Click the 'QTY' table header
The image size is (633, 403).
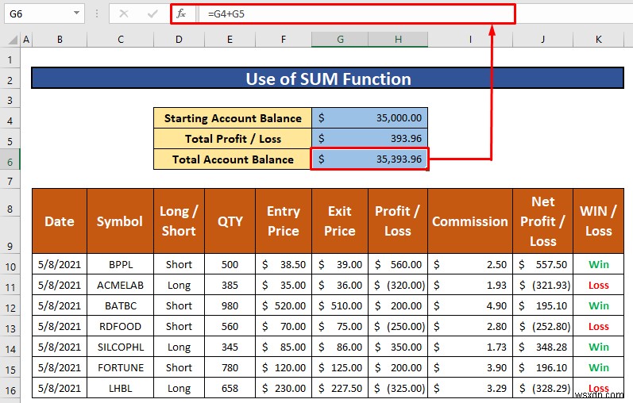pyautogui.click(x=230, y=221)
